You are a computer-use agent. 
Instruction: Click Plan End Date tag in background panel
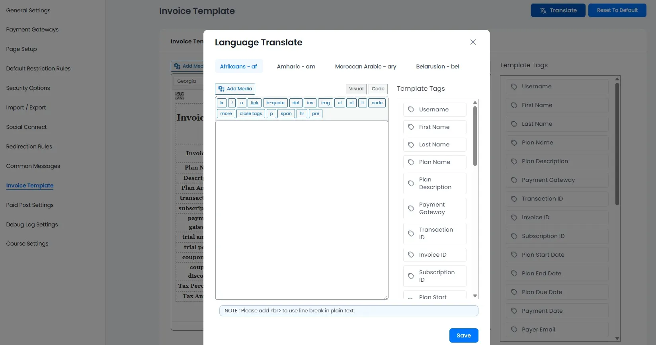coord(557,273)
